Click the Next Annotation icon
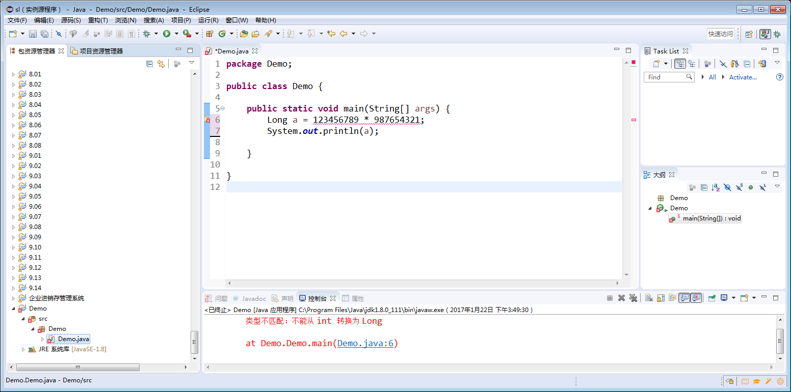The width and height of the screenshot is (791, 392). tap(291, 34)
